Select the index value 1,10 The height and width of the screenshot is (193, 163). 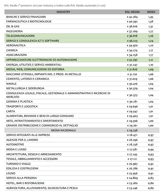tap(151, 65)
